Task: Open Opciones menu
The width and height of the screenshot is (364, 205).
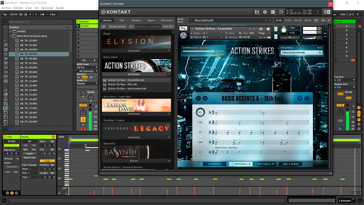Action: 47,8
